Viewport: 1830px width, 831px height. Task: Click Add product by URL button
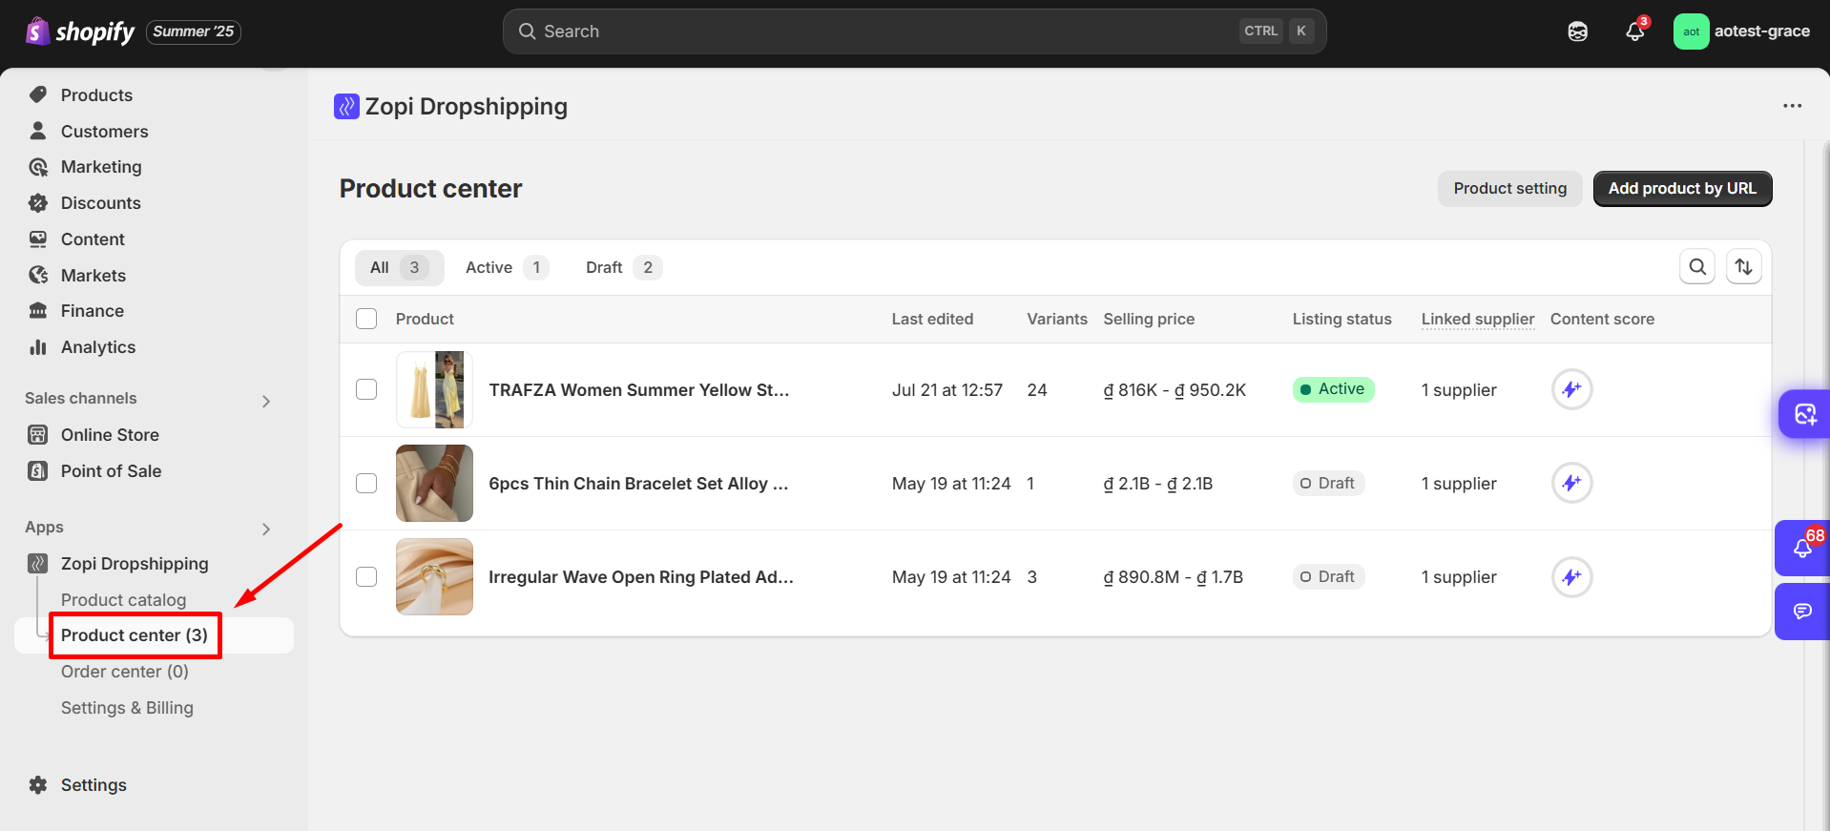(1682, 189)
